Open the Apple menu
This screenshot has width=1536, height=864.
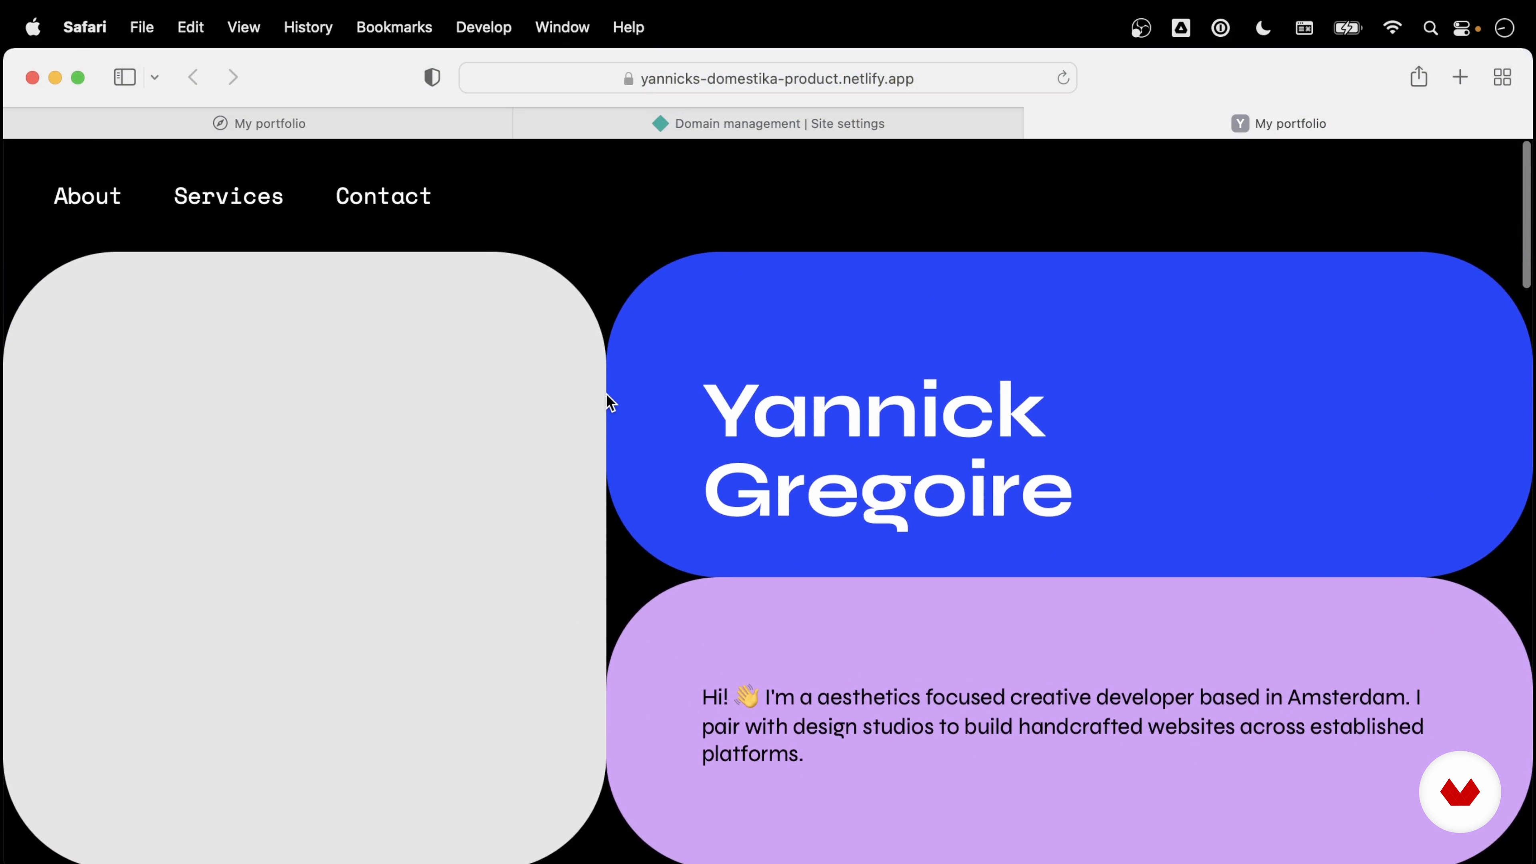(33, 28)
